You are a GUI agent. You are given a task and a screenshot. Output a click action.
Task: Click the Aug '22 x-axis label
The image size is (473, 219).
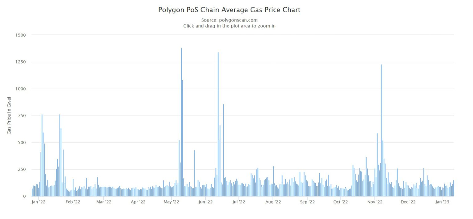click(x=273, y=202)
